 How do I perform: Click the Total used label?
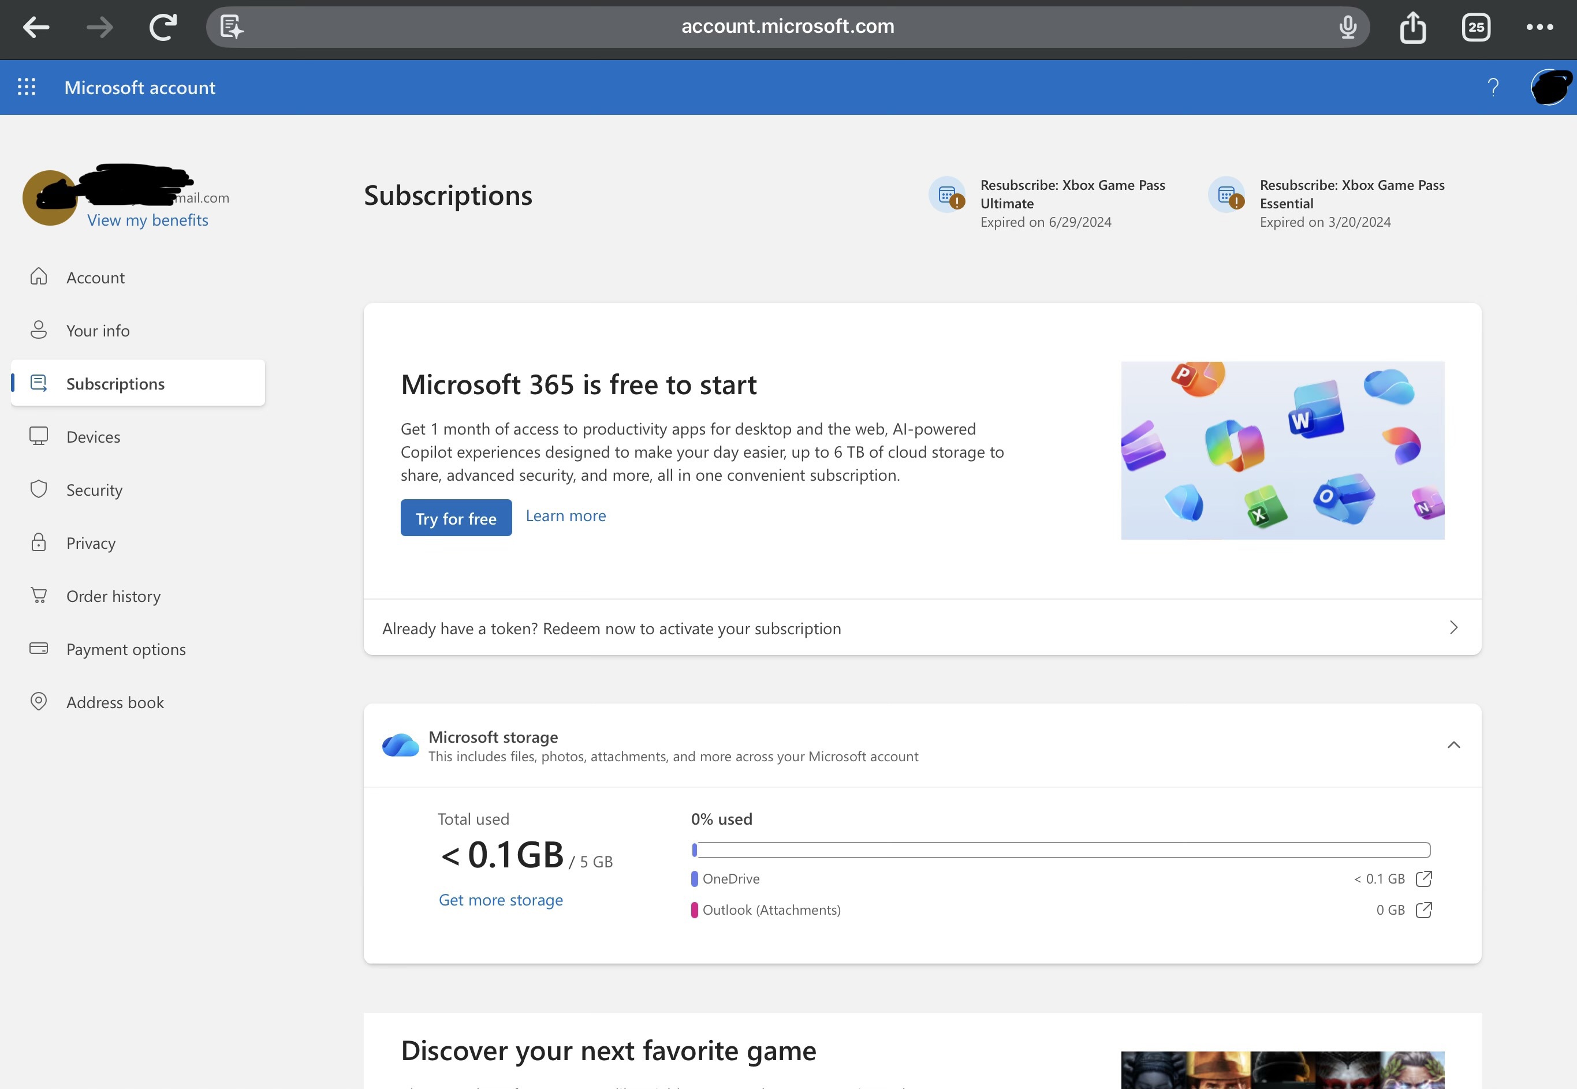(473, 819)
